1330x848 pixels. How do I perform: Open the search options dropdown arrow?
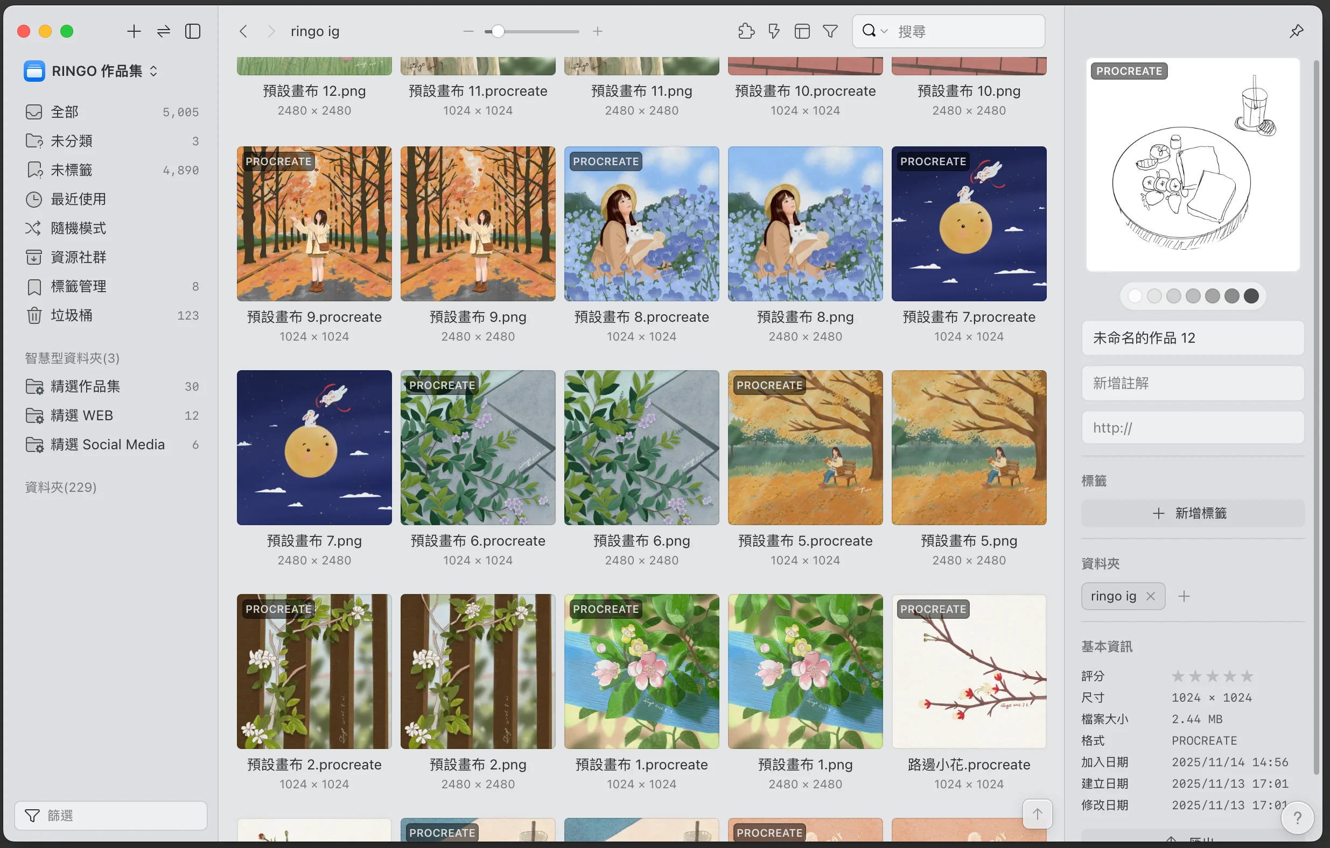(x=884, y=31)
